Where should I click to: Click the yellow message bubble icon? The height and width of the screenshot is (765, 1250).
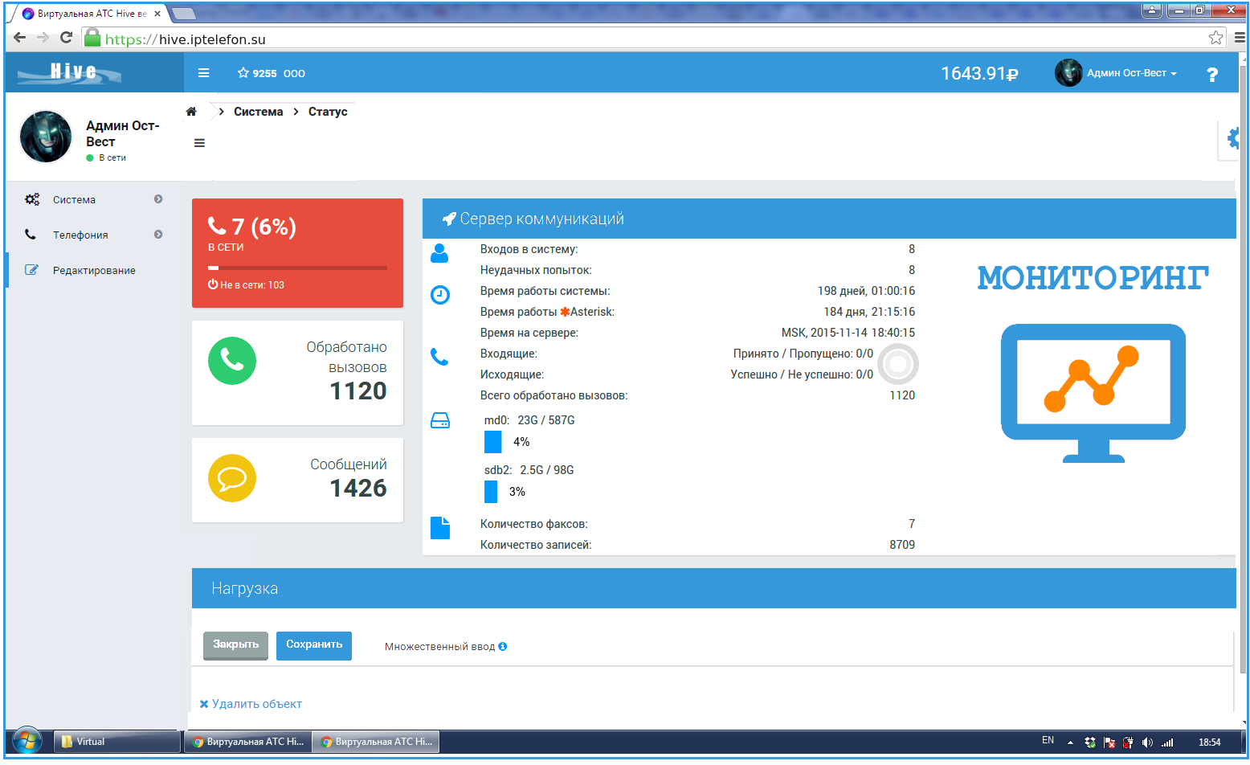tap(232, 478)
